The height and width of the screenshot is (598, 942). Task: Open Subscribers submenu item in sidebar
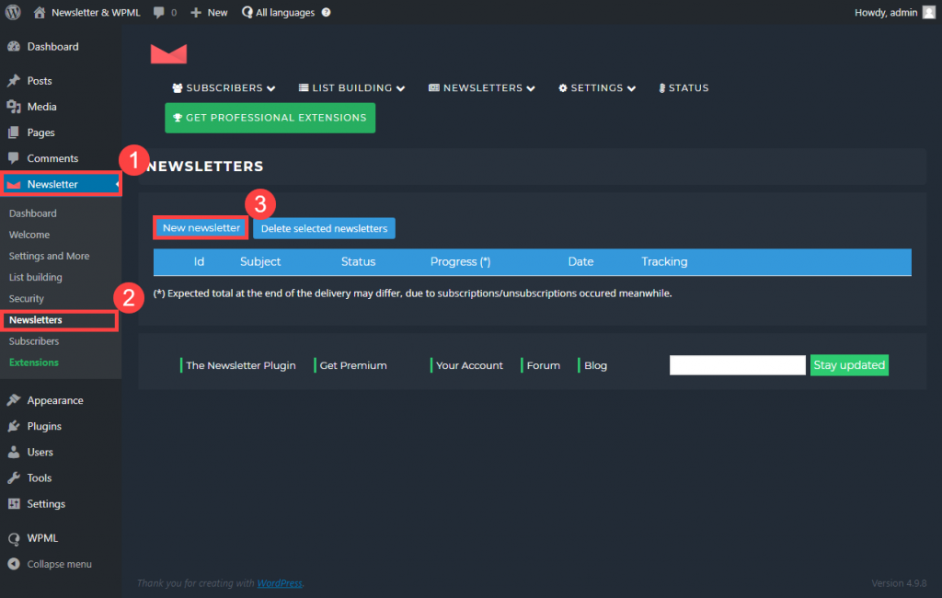tap(34, 341)
